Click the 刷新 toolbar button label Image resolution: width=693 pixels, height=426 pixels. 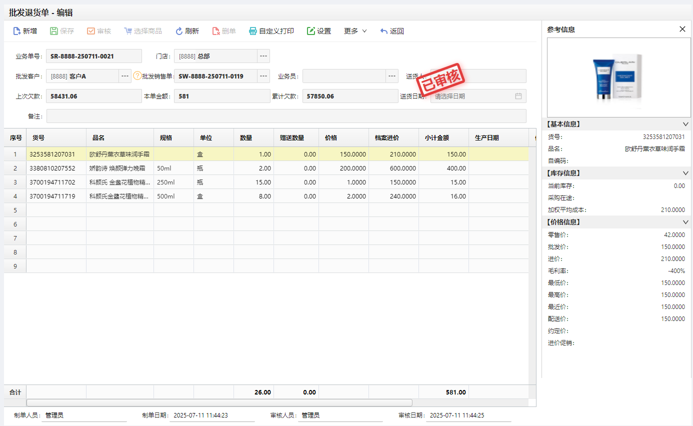pyautogui.click(x=192, y=31)
